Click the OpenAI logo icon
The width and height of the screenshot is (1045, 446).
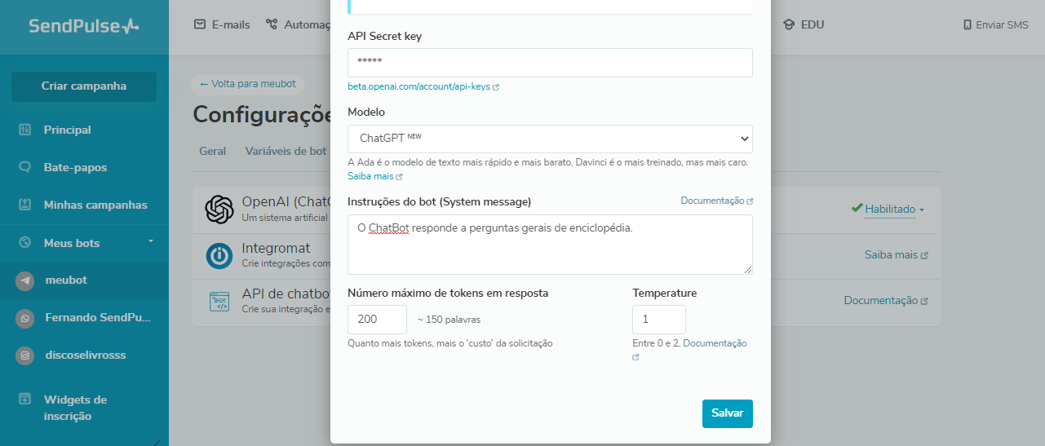pos(219,210)
